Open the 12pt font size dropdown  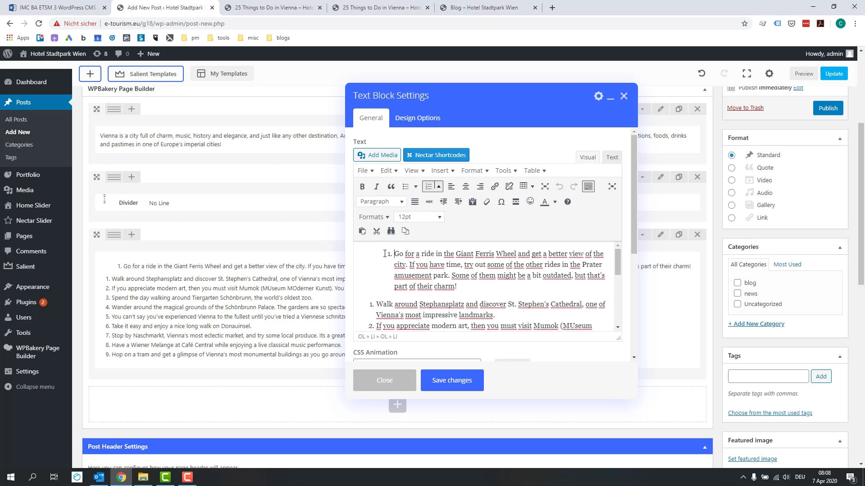coord(419,217)
